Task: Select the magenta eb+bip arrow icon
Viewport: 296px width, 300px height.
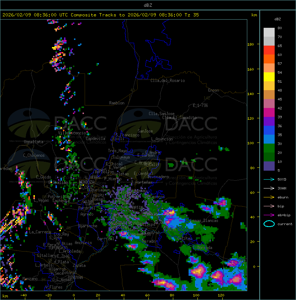Action: [x=269, y=215]
